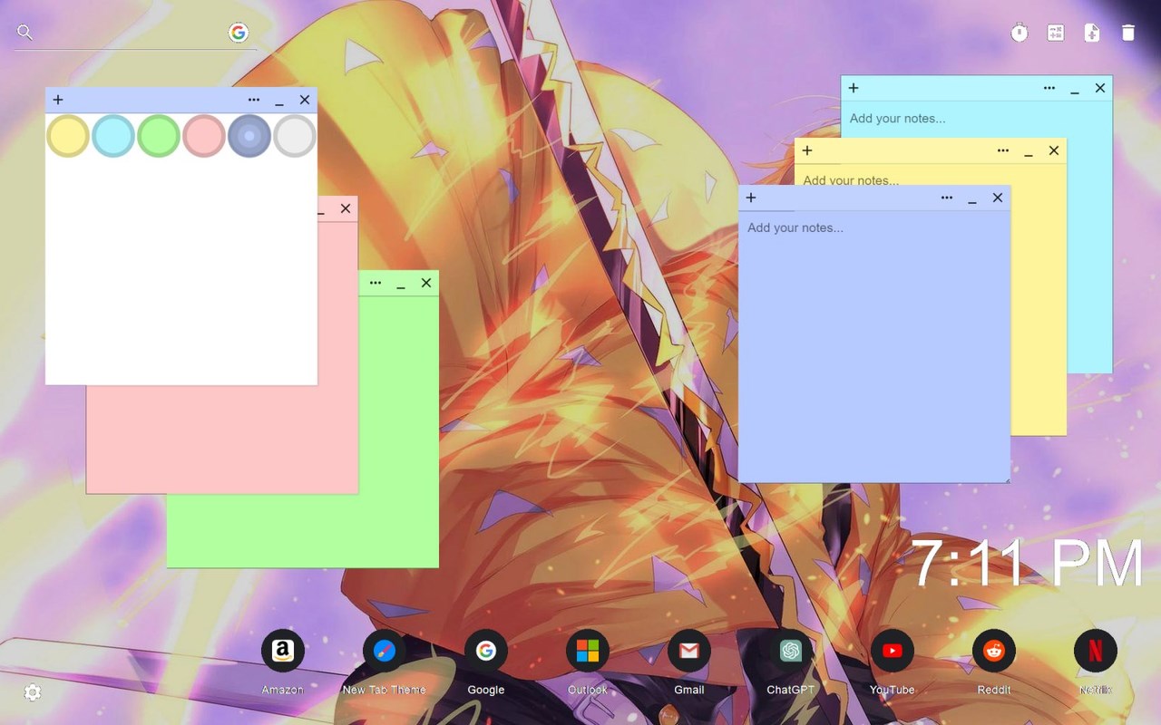Open the Google shortcut in dock
Screen dimensions: 1161x725
(486, 651)
